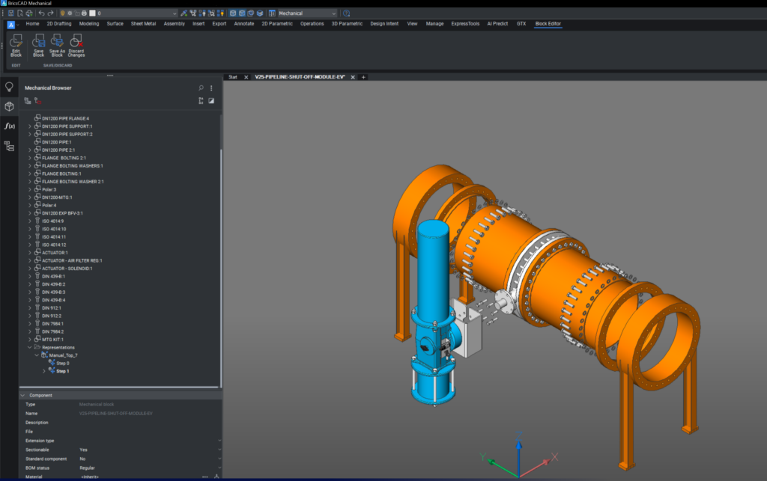Select the DIN 912:1 tree item
The image size is (767, 481).
pyautogui.click(x=52, y=308)
